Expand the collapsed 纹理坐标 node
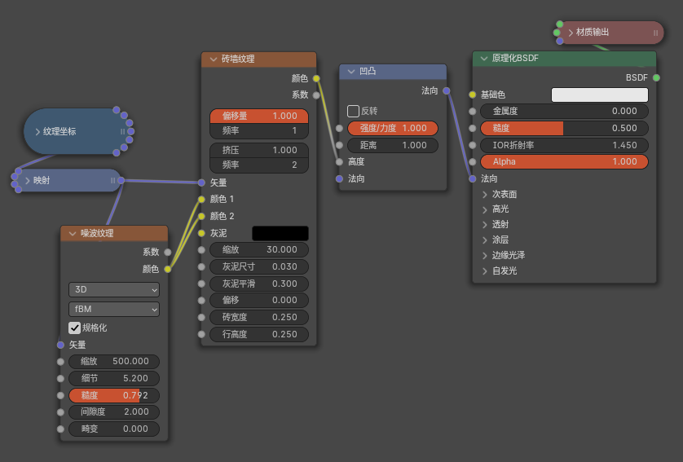Image resolution: width=683 pixels, height=462 pixels. (37, 131)
